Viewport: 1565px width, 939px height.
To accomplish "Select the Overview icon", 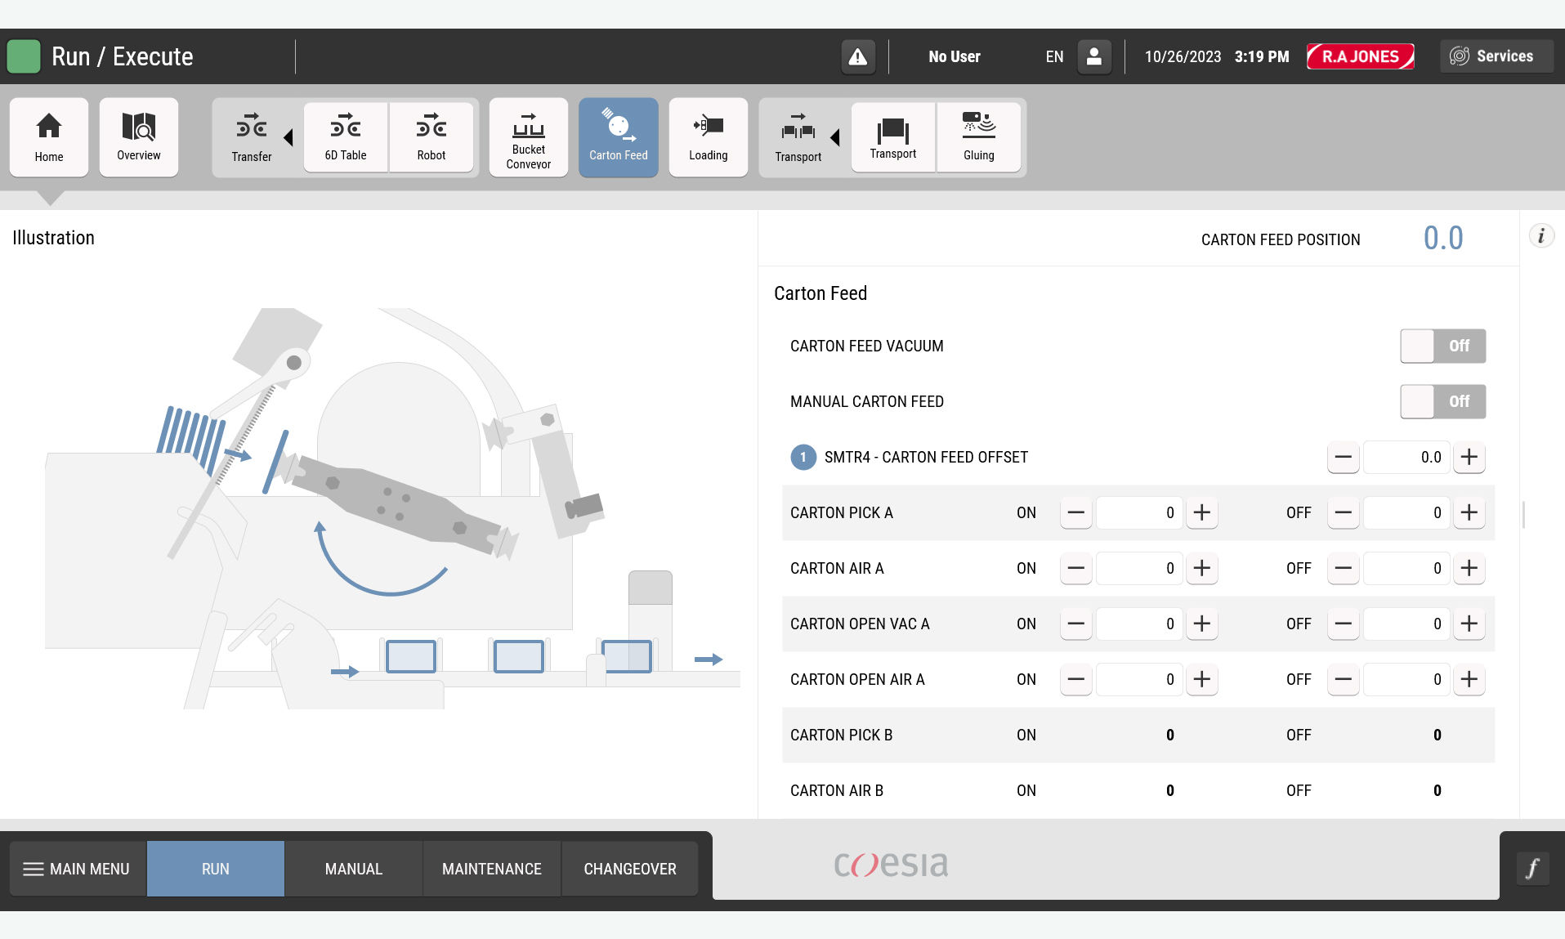I will point(138,137).
